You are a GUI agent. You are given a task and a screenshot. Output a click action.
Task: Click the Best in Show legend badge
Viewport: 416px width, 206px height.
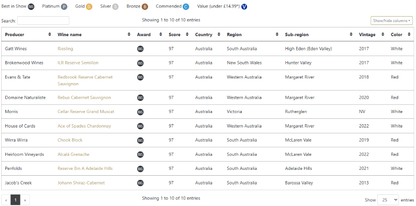pyautogui.click(x=31, y=7)
